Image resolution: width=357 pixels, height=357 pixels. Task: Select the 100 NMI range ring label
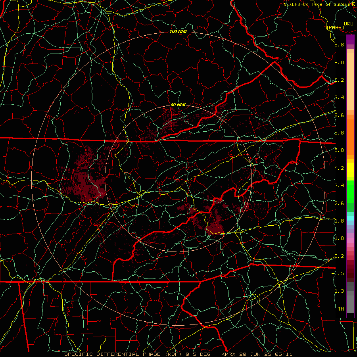(178, 31)
